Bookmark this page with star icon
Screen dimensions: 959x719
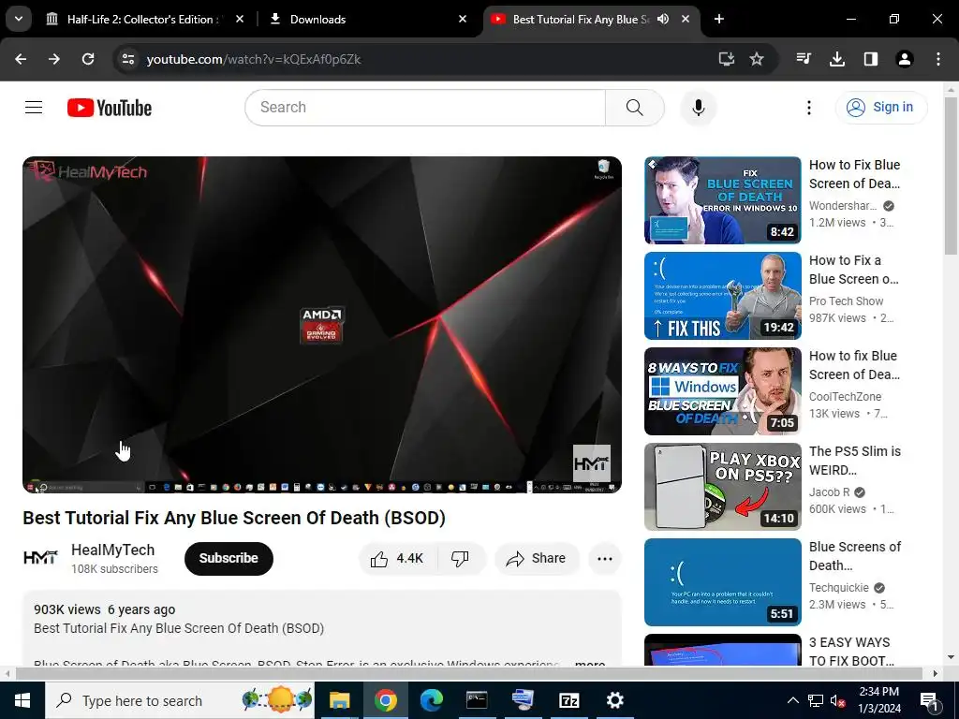(757, 59)
